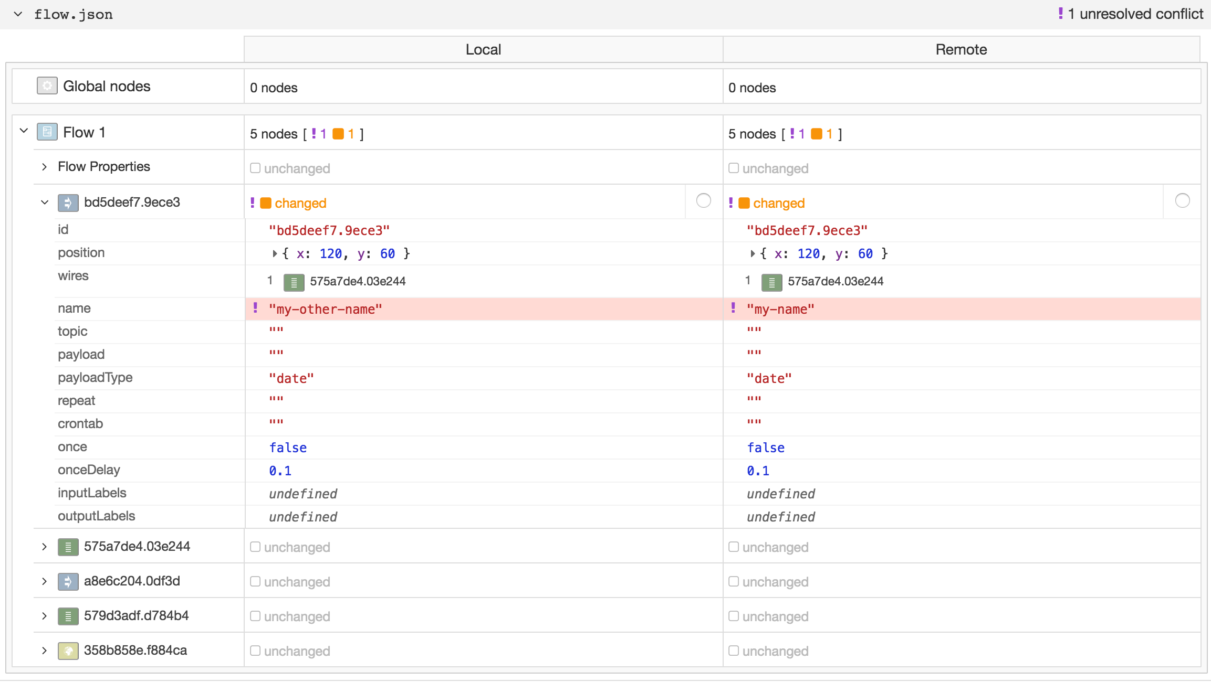Expand the Flow Properties section
The height and width of the screenshot is (682, 1211).
coord(44,166)
